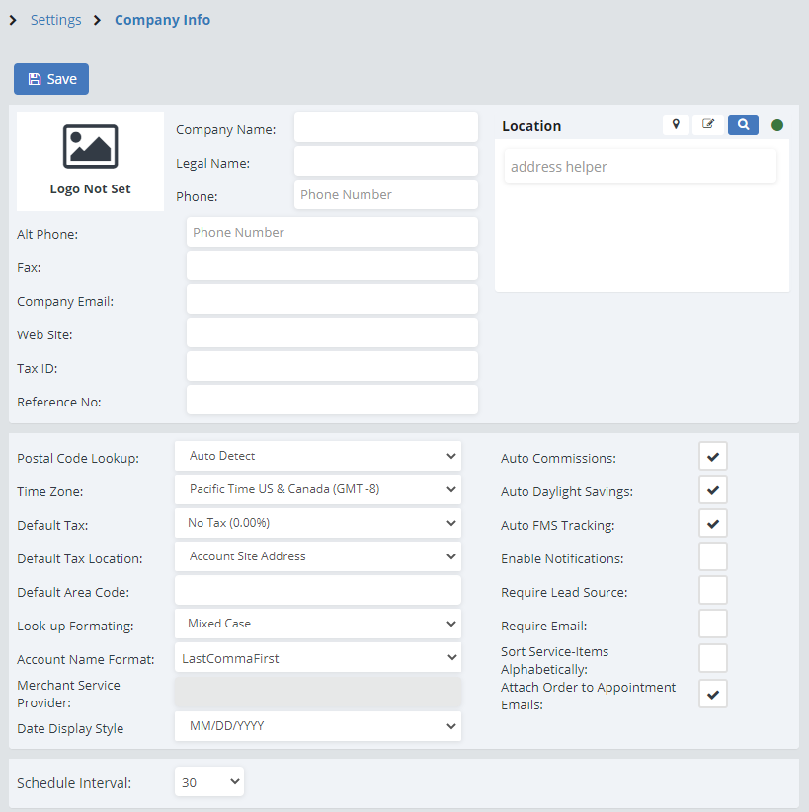This screenshot has width=809, height=812.
Task: Click the Logo Not Set image placeholder
Action: [90, 161]
